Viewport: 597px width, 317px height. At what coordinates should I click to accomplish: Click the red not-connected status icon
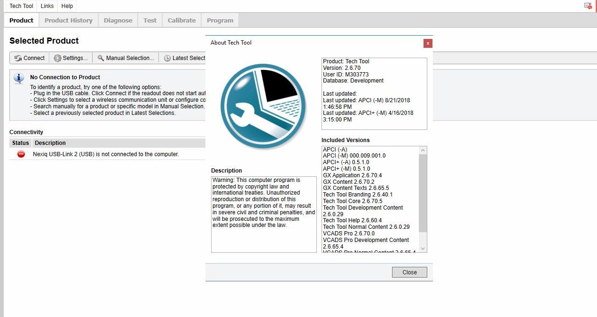click(21, 154)
